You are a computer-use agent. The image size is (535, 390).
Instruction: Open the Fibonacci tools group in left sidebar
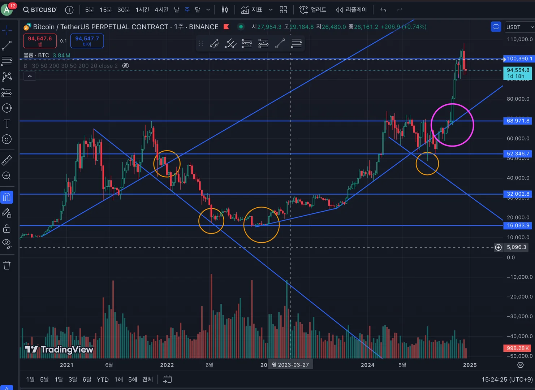[x=7, y=61]
